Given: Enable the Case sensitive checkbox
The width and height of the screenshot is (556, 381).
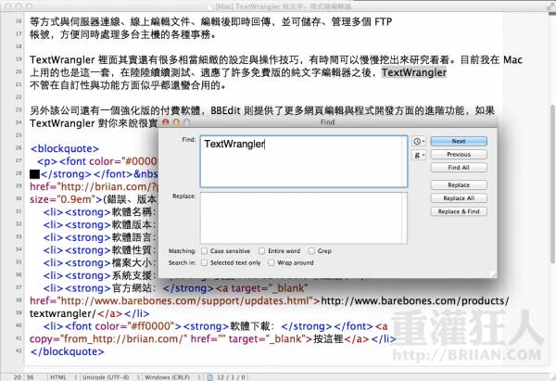Looking at the screenshot, I should coord(204,251).
